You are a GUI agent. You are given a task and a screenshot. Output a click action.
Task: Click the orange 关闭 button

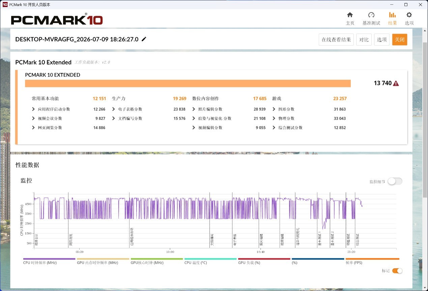[x=400, y=39]
